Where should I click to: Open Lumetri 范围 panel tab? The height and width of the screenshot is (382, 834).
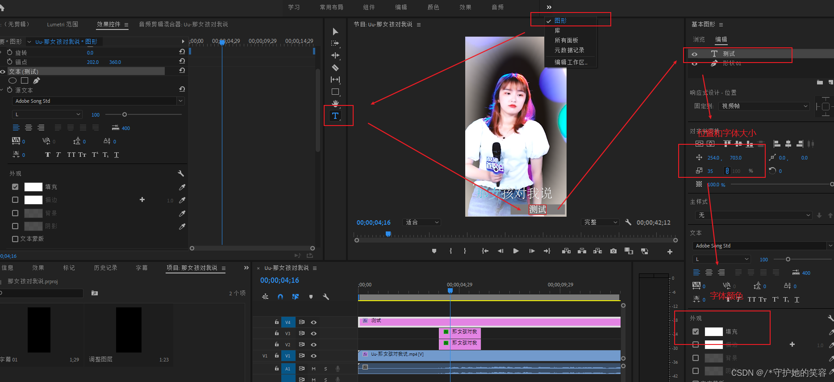point(63,24)
